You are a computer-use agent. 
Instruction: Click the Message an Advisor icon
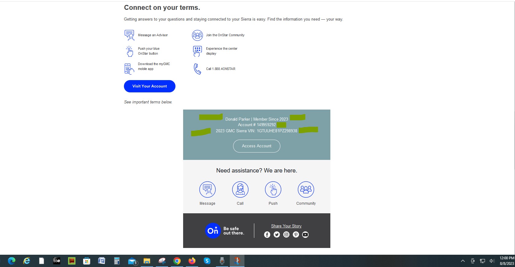pos(129,35)
